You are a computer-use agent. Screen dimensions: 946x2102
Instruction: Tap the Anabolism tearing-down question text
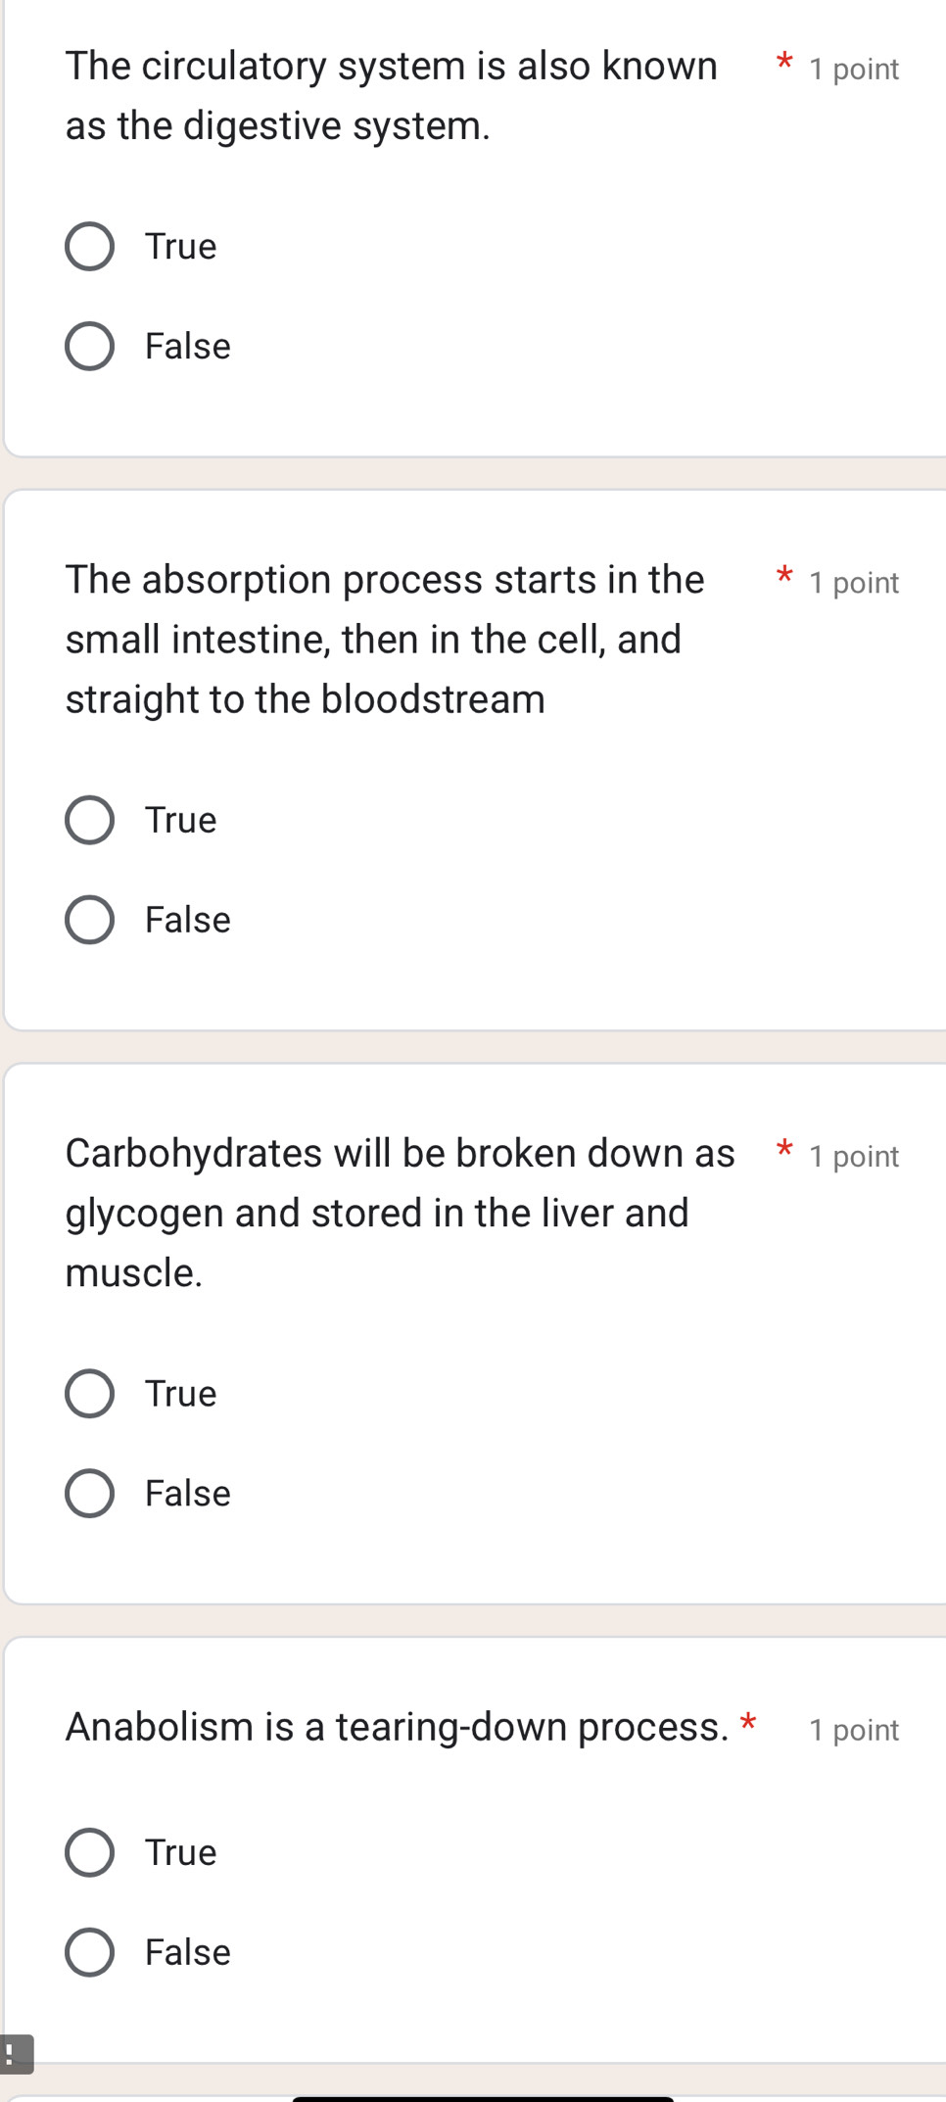(x=397, y=1727)
